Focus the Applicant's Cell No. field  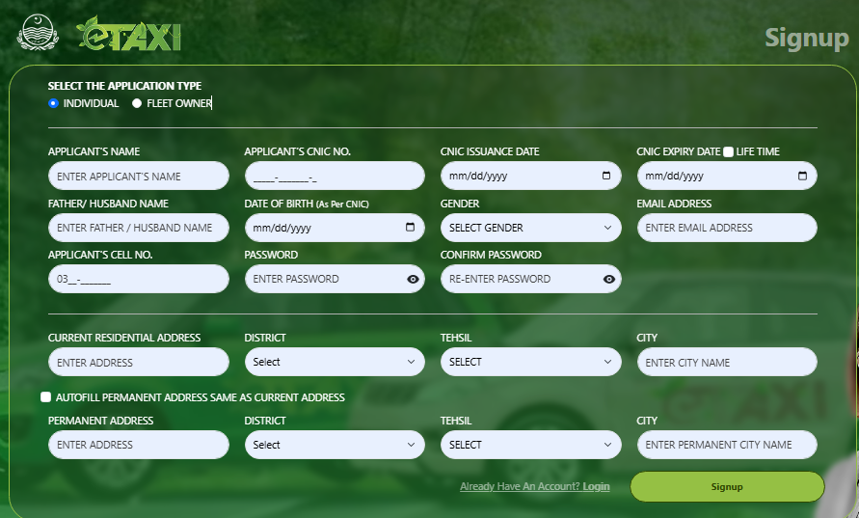[x=139, y=279]
